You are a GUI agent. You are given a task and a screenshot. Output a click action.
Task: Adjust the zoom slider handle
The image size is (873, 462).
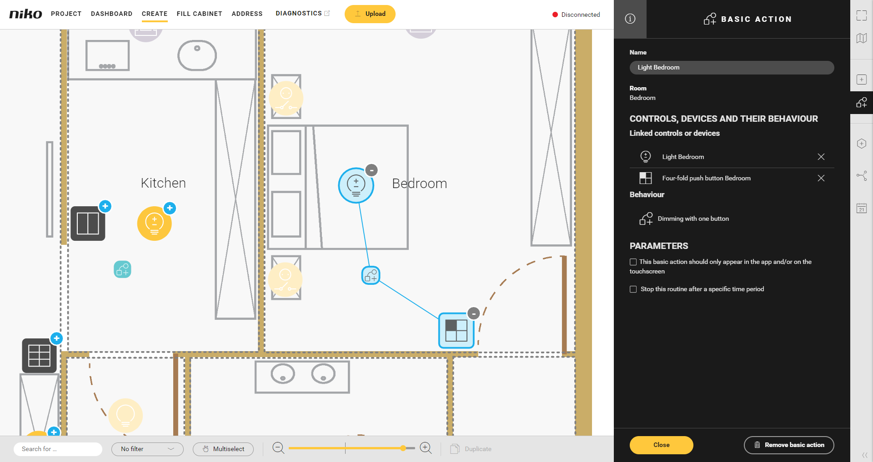(403, 448)
